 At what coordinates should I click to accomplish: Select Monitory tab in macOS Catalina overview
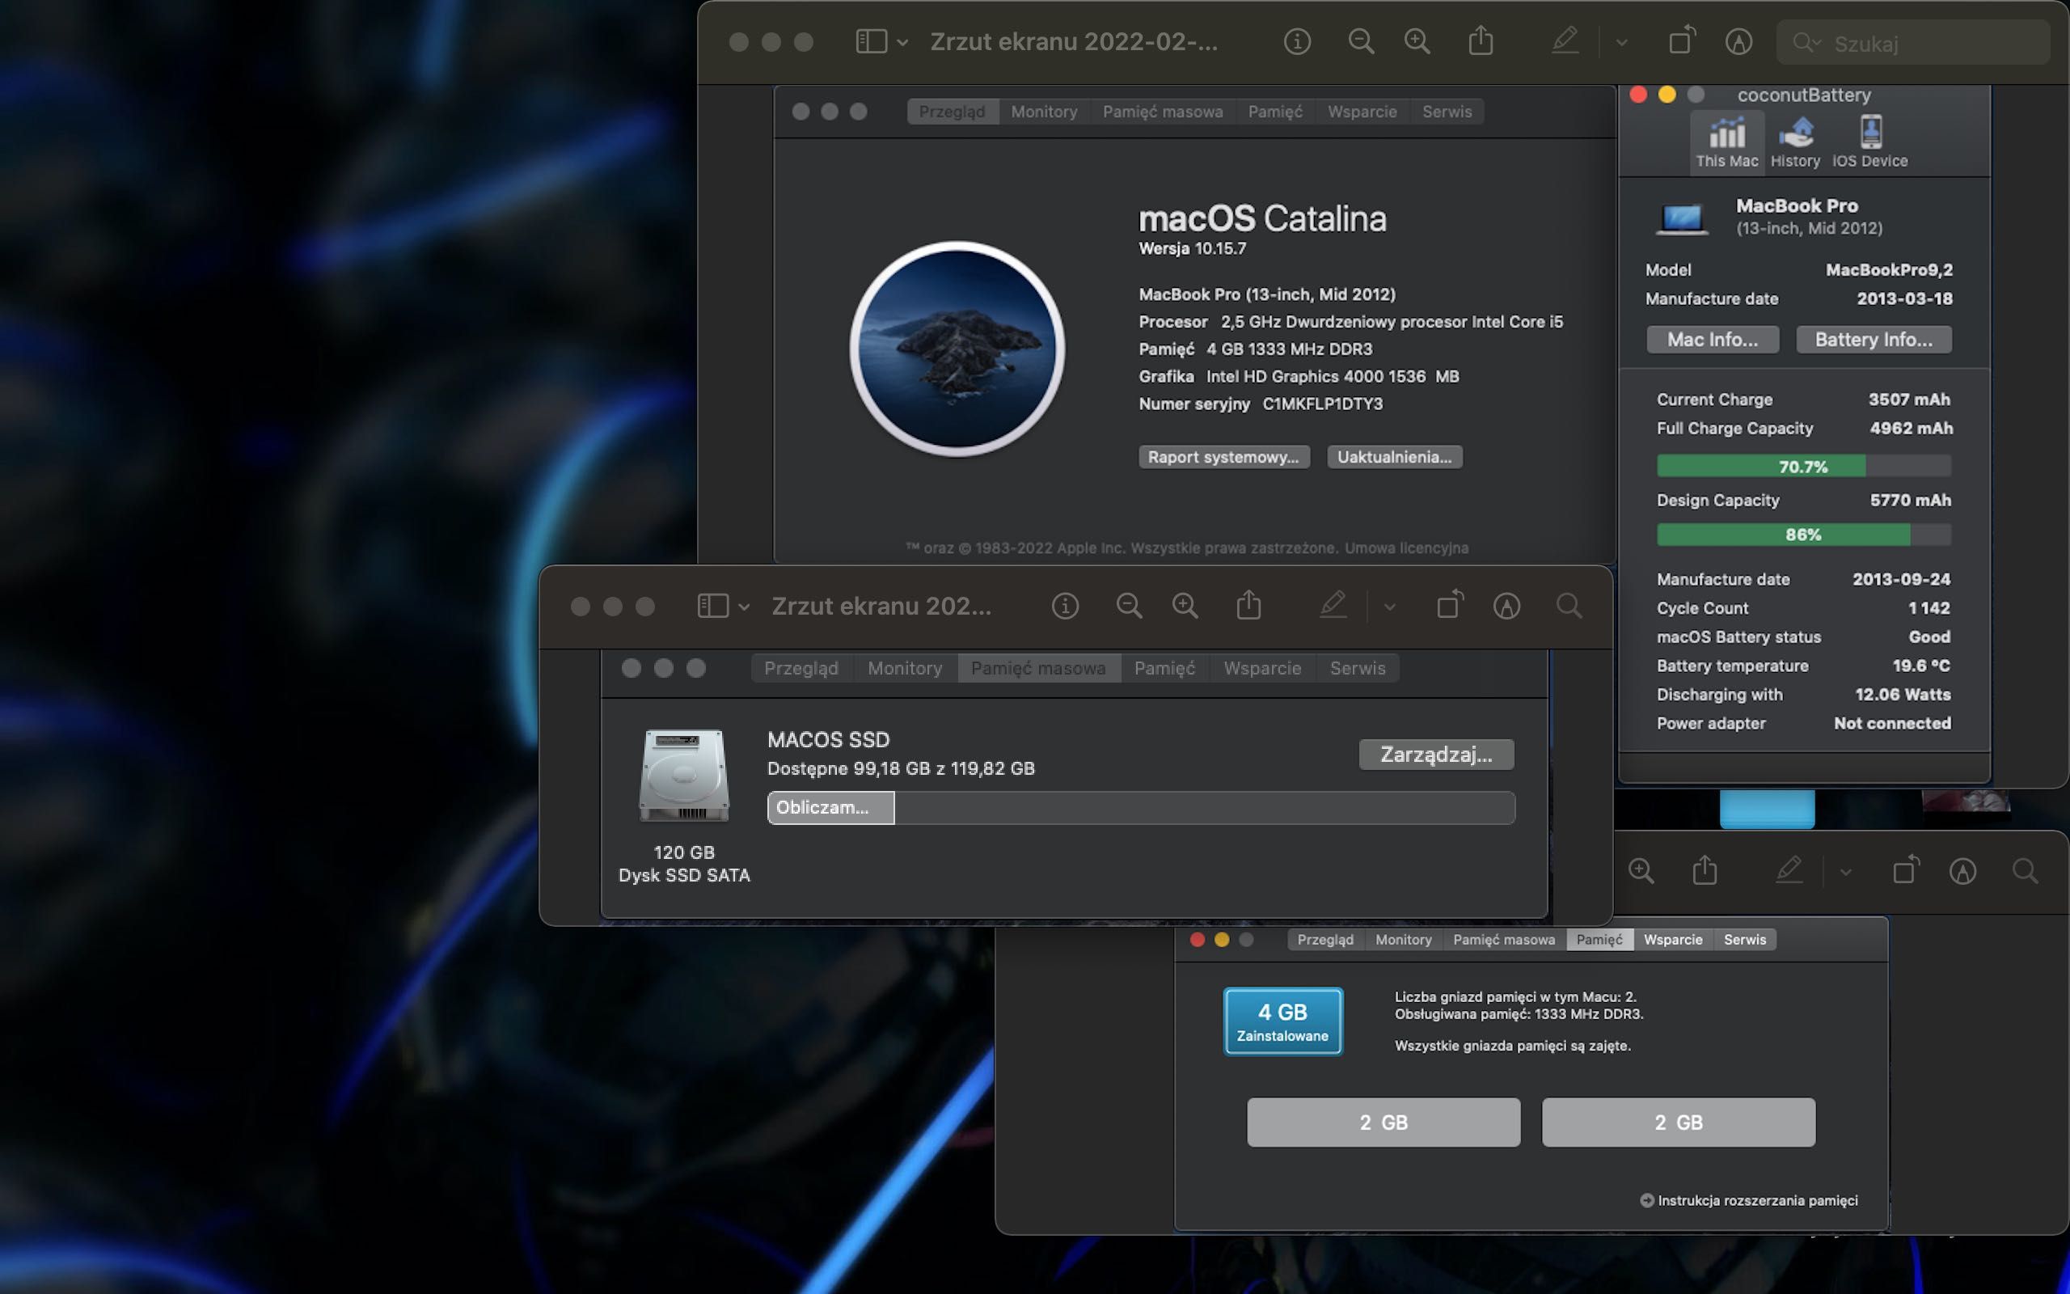tap(1044, 112)
